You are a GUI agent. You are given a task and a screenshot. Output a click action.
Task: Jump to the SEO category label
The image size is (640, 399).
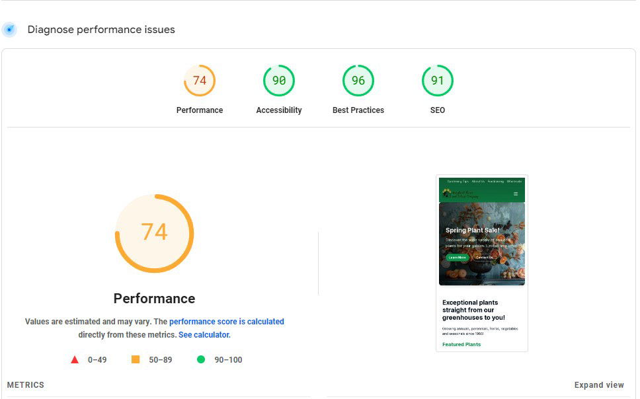point(438,110)
